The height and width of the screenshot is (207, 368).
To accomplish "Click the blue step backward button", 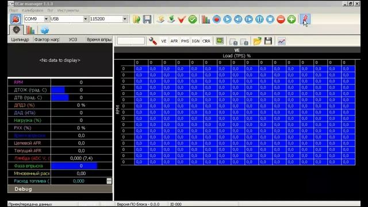I will pos(238,19).
